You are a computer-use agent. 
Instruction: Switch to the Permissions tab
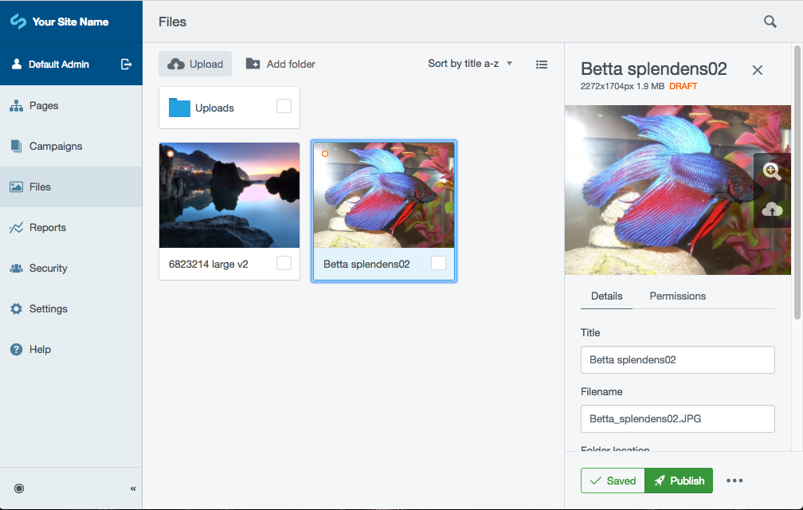pyautogui.click(x=677, y=296)
